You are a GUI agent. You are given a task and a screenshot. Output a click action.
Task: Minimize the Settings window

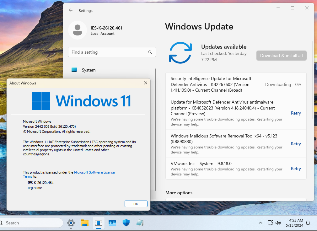click(278, 8)
